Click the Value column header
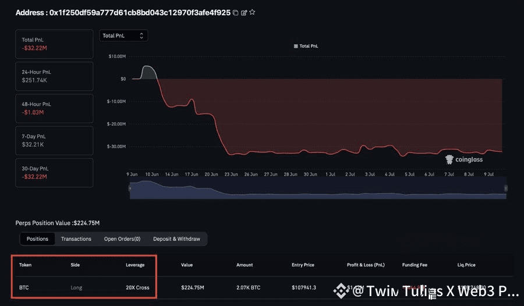 point(187,265)
